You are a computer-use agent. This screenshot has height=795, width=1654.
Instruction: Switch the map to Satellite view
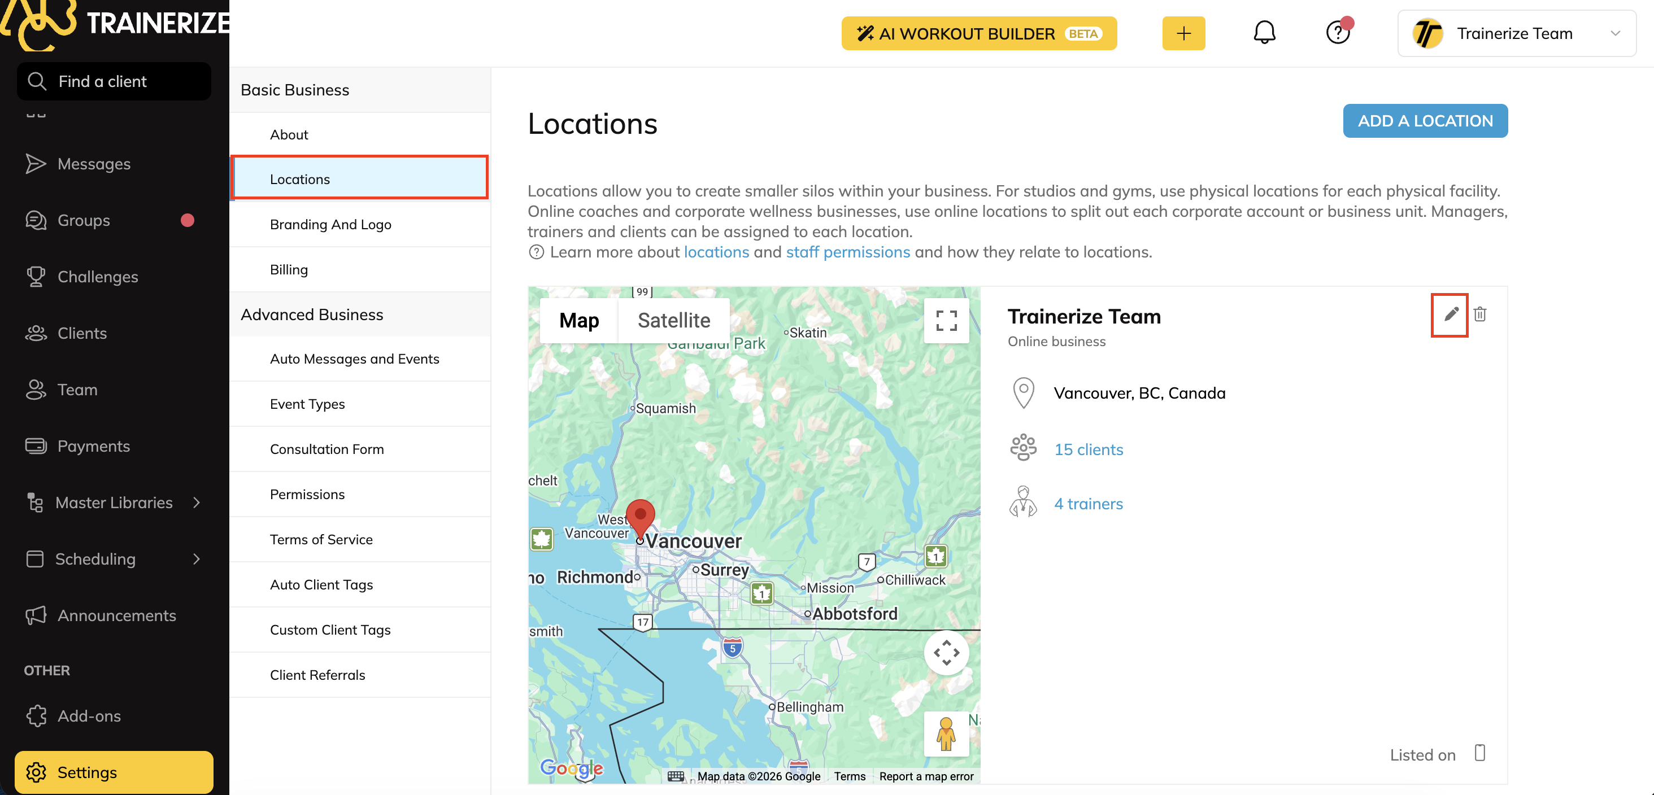point(674,321)
